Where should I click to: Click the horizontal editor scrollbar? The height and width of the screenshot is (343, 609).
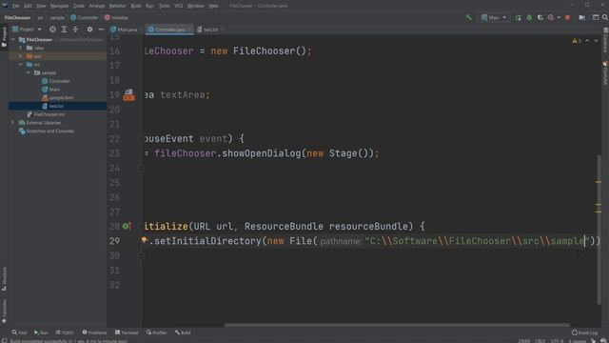click(397, 325)
